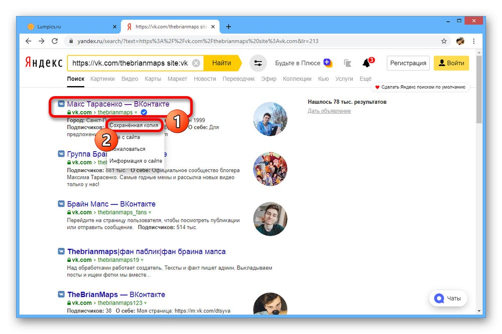The image size is (502, 334).
Task: Click VK icon beside Thebrianmaps фан паблик
Action: point(61,251)
